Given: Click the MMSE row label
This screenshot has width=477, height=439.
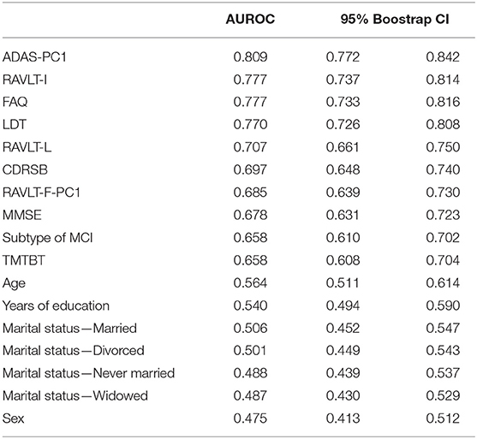Looking at the screenshot, I should [x=22, y=215].
